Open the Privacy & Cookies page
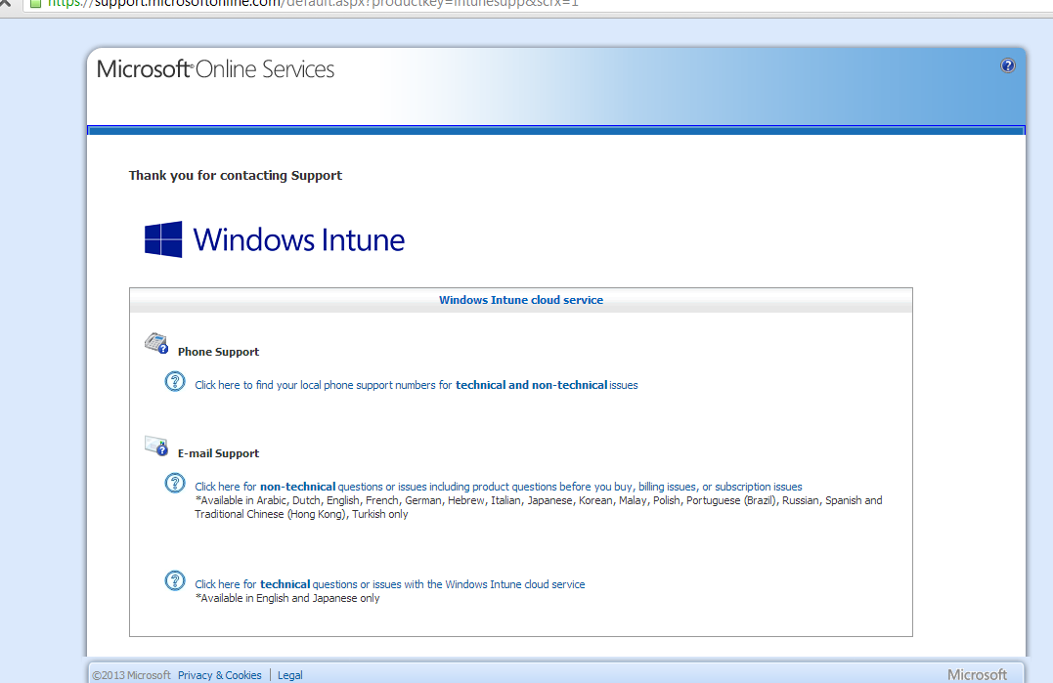The height and width of the screenshot is (683, 1053). [x=219, y=674]
